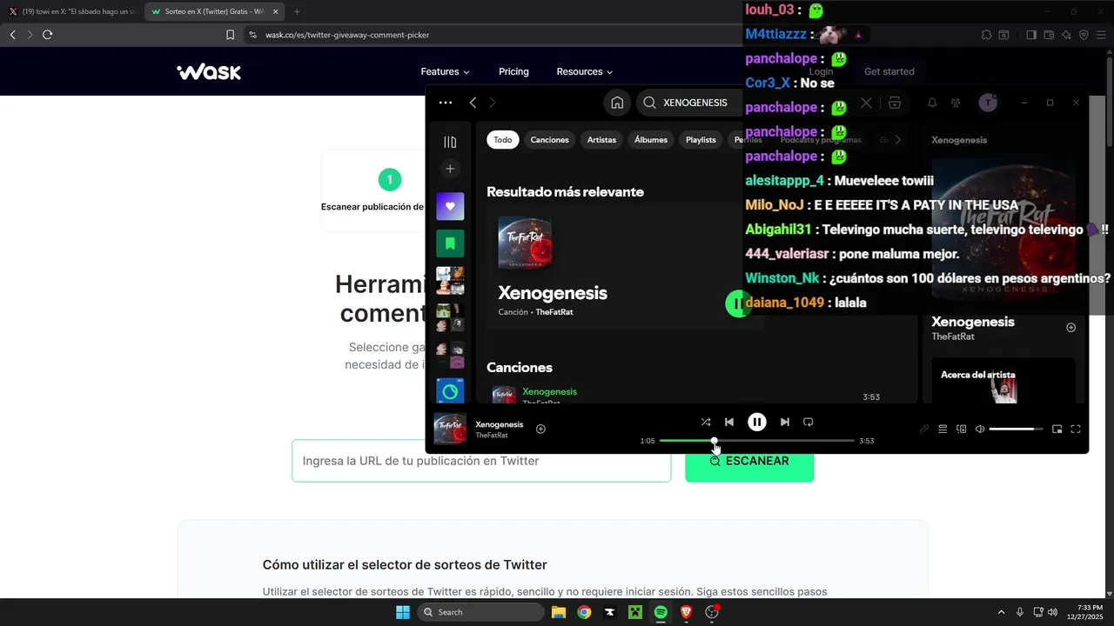Open site settings icon in address bar
Screen dimensions: 1114x626
pos(252,35)
